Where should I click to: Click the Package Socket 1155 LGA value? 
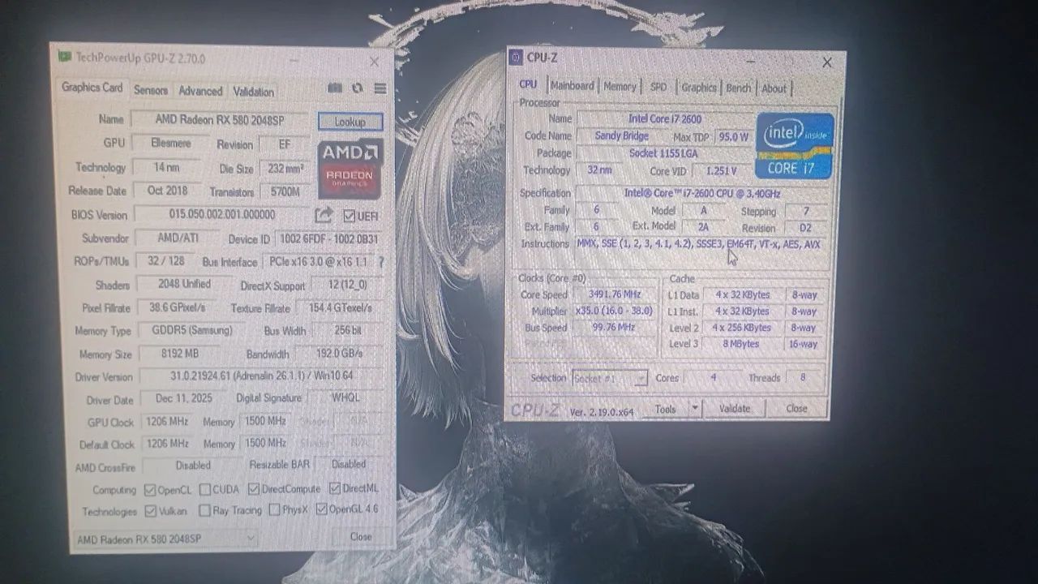[663, 153]
